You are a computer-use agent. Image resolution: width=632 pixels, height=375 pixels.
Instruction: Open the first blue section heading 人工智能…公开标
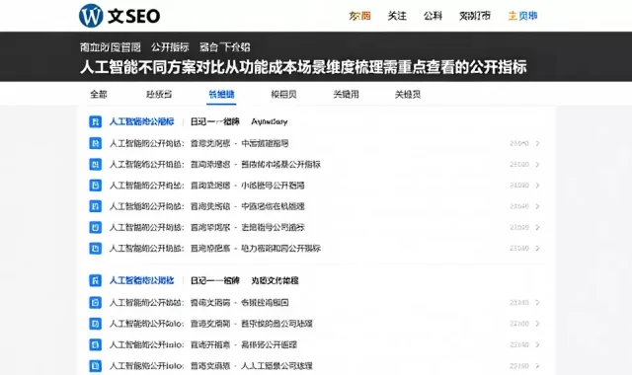pyautogui.click(x=141, y=121)
